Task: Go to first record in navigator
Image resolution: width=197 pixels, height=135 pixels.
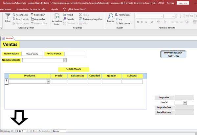Action: (12, 131)
